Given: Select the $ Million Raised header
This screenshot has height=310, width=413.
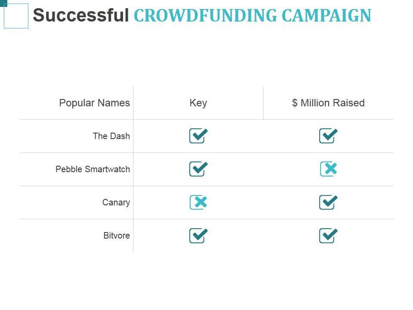Looking at the screenshot, I should click(328, 103).
